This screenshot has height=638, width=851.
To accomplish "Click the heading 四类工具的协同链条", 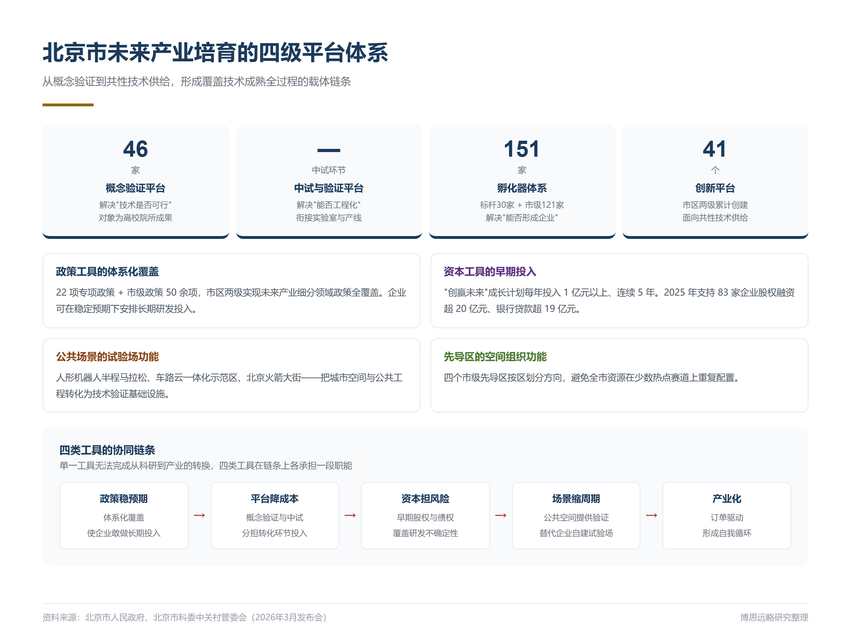I will click(x=107, y=450).
